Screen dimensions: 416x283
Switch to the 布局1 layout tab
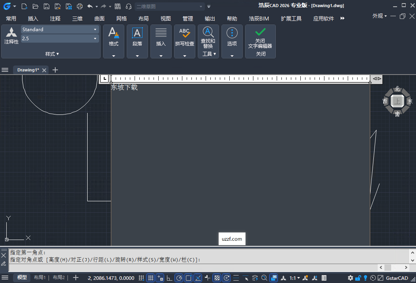(x=40, y=277)
